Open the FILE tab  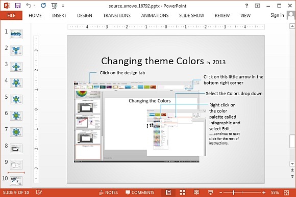[x=11, y=15]
